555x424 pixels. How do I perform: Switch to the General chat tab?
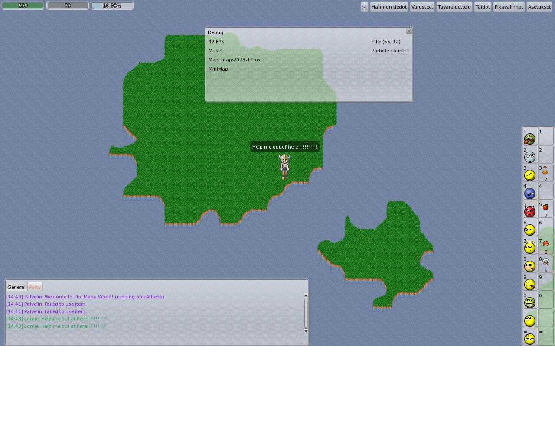pos(16,287)
